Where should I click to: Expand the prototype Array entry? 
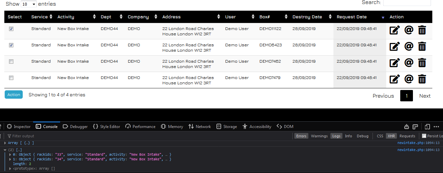click(x=10, y=169)
